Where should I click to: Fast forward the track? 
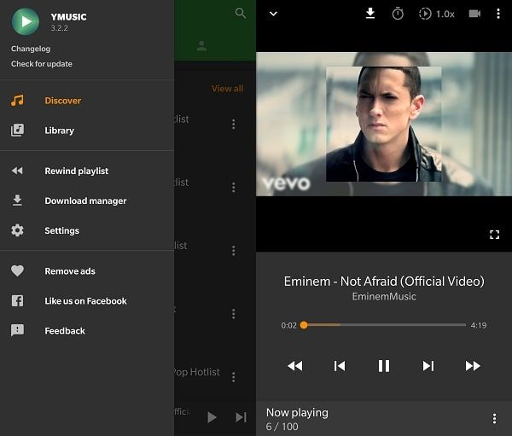pyautogui.click(x=473, y=366)
